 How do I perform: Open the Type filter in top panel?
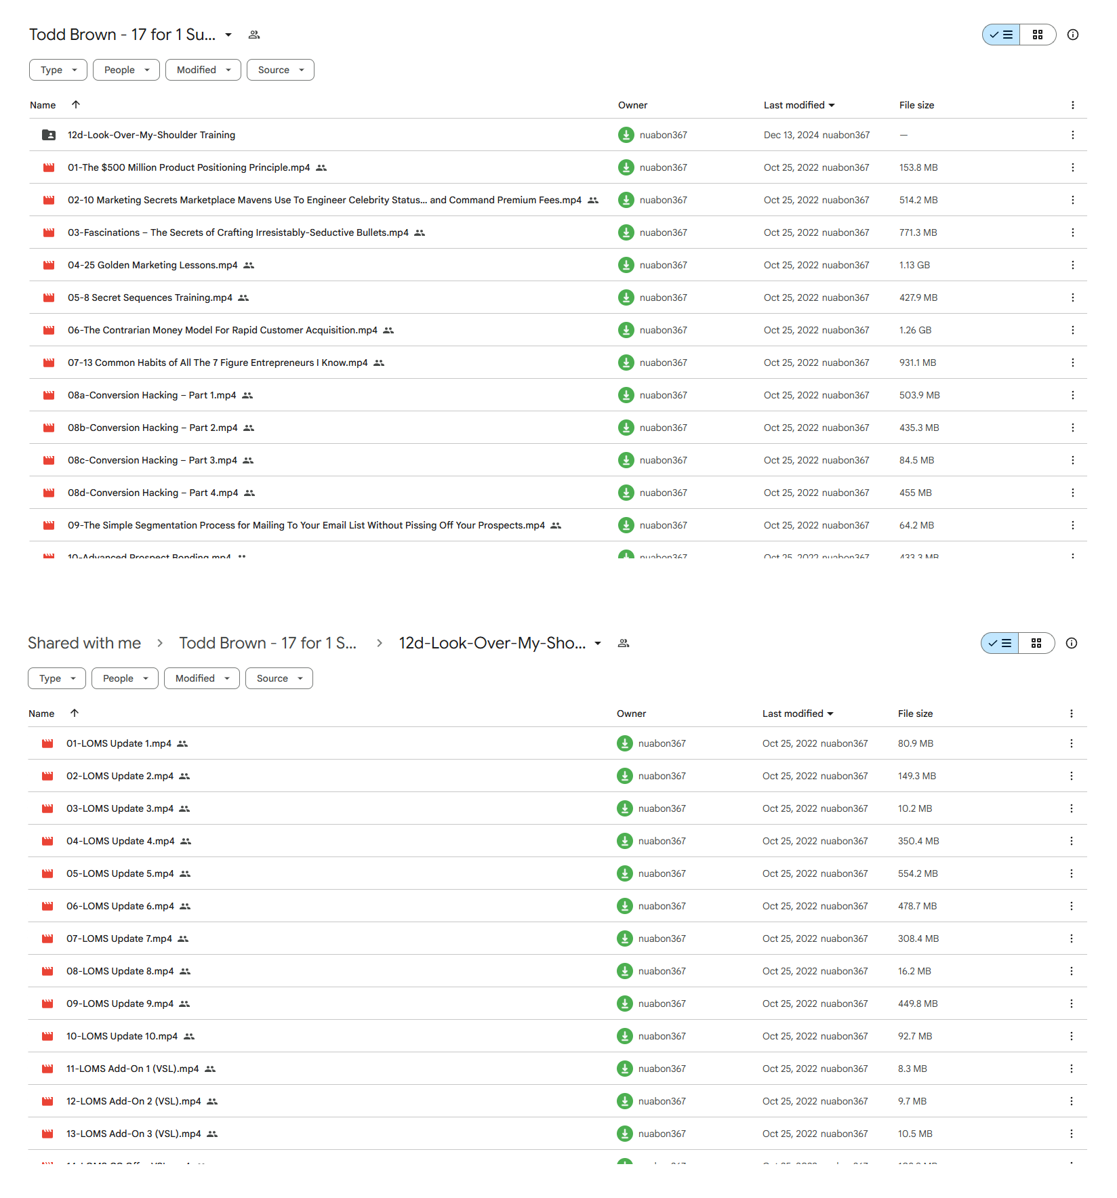pos(58,70)
